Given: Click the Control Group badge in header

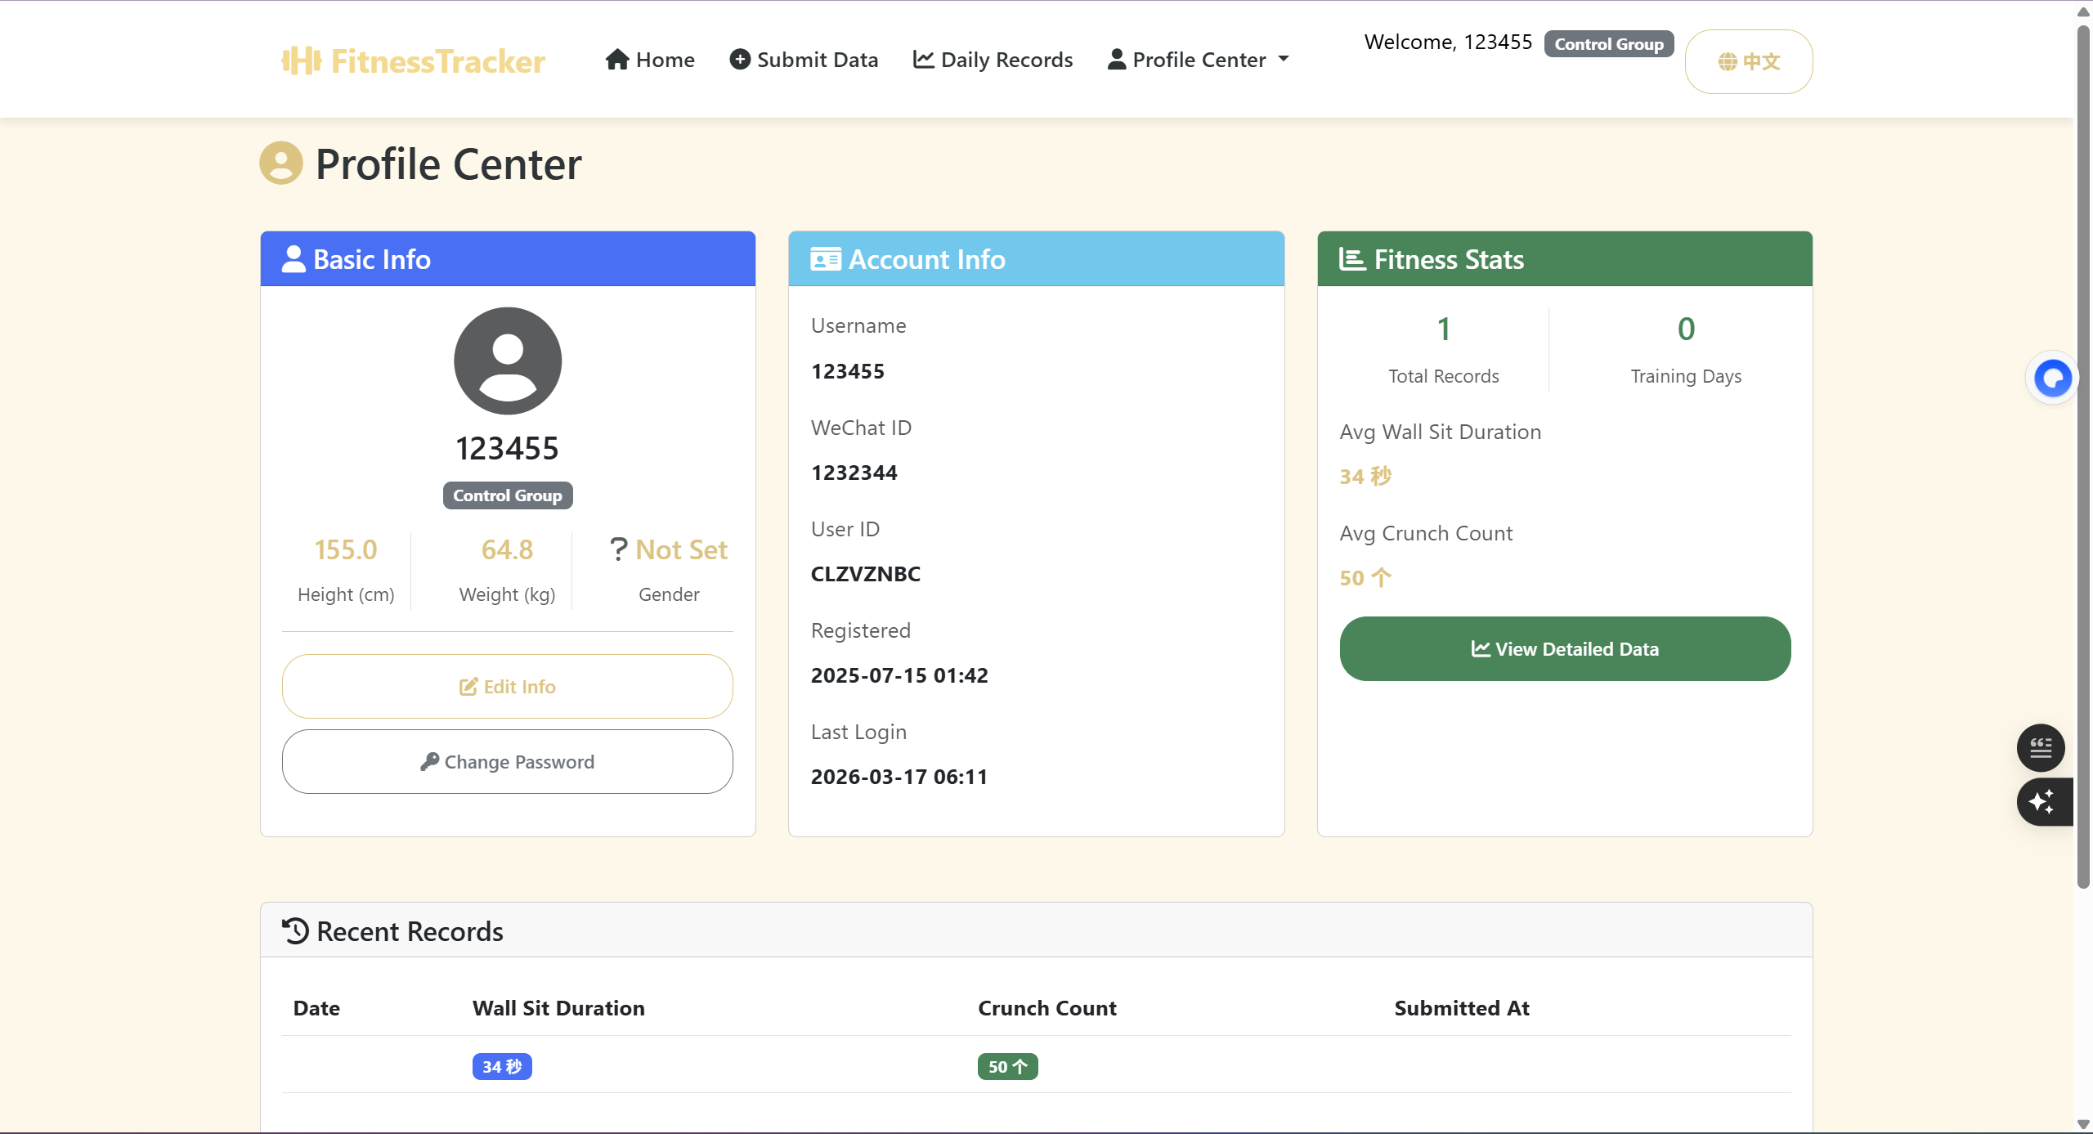Looking at the screenshot, I should [1608, 44].
